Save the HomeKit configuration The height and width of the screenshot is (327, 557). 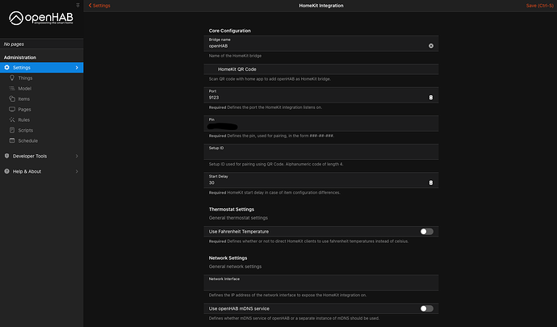pyautogui.click(x=539, y=6)
